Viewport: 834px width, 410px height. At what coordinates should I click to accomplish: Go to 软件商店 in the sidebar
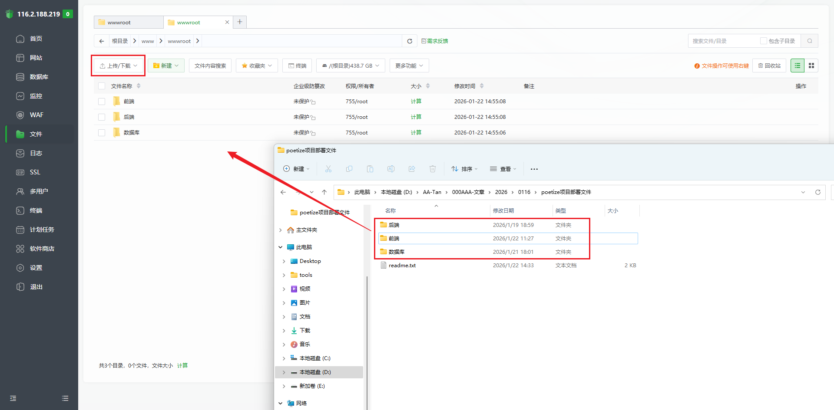(x=42, y=249)
